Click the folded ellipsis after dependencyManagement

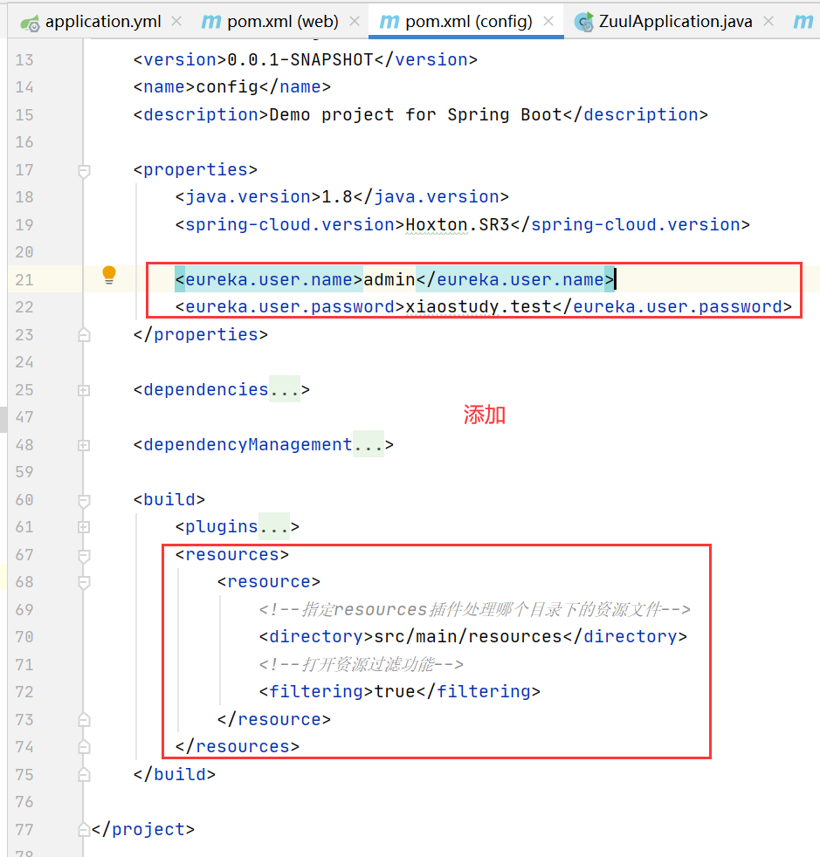coord(369,444)
